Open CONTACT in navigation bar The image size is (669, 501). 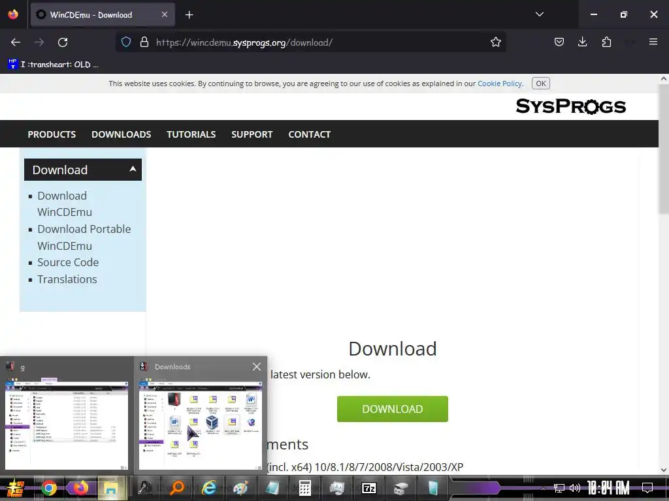[x=309, y=134]
